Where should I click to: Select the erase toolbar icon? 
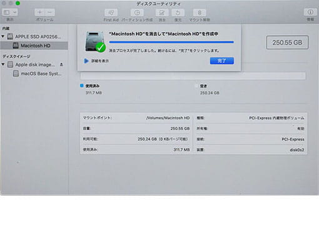pos(162,12)
